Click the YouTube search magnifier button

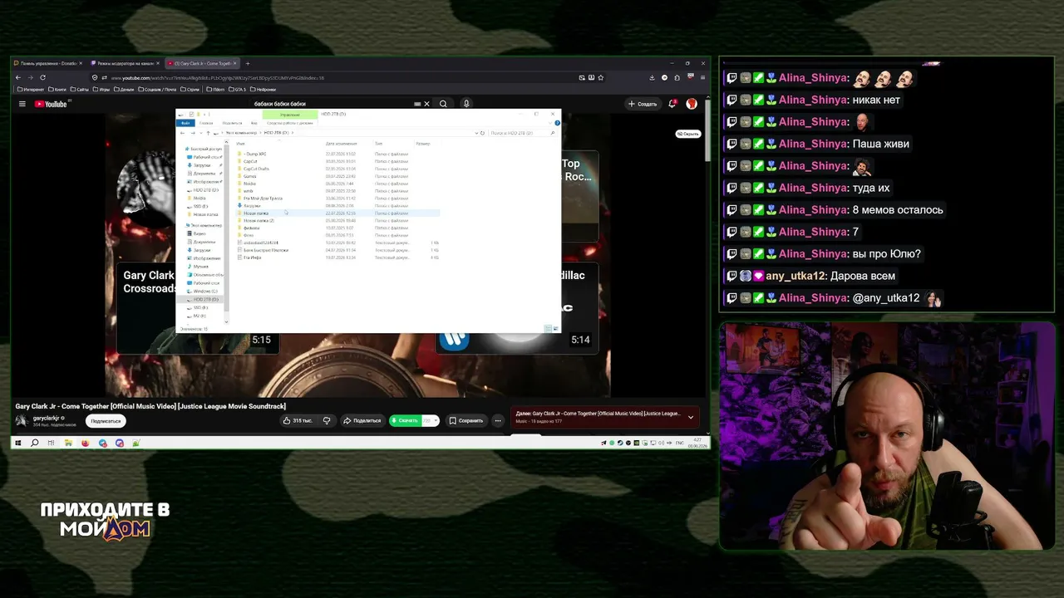[x=443, y=104]
